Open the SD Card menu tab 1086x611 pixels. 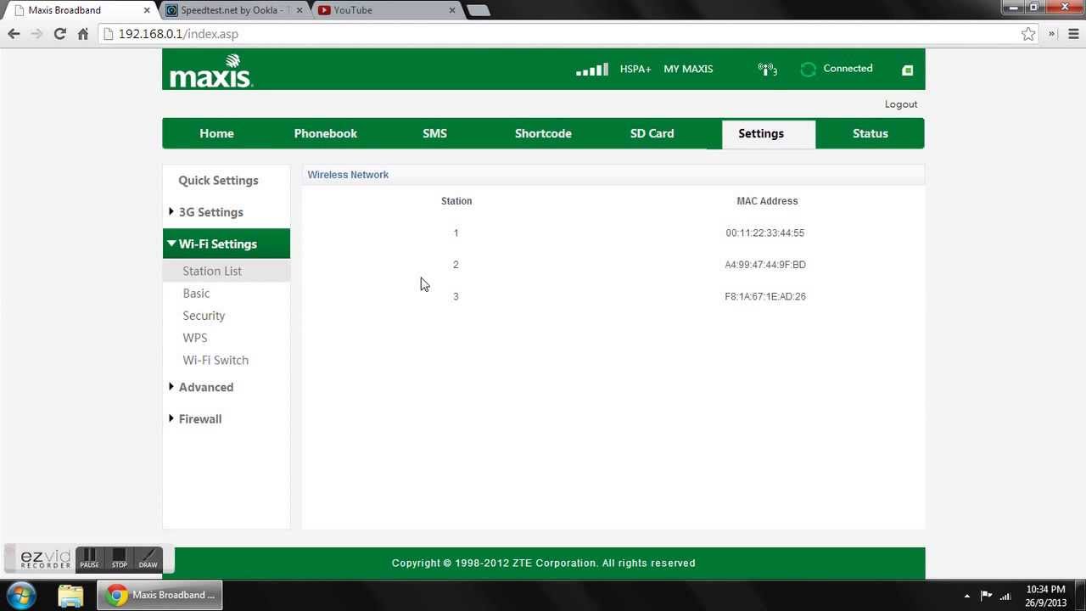click(x=652, y=133)
